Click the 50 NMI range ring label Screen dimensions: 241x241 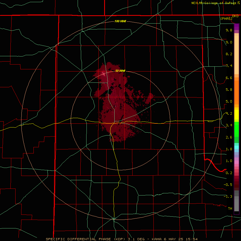(x=120, y=71)
